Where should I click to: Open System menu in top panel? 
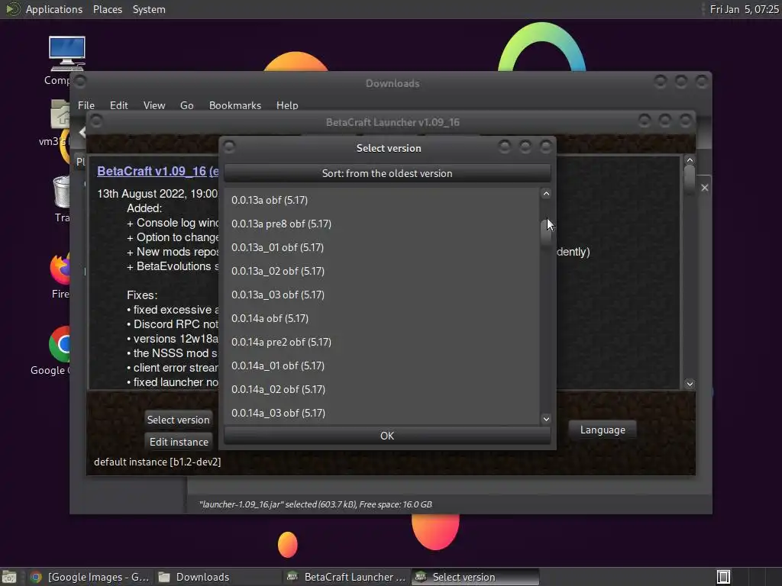(x=149, y=9)
